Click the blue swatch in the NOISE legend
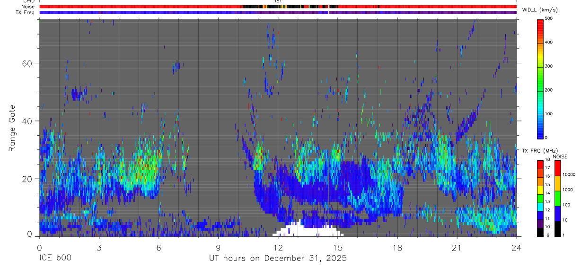The width and height of the screenshot is (581, 268). click(558, 213)
